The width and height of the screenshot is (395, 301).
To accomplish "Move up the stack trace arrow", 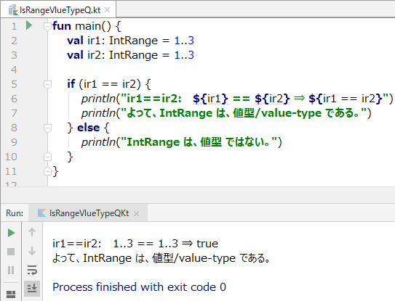I will pos(32,232).
